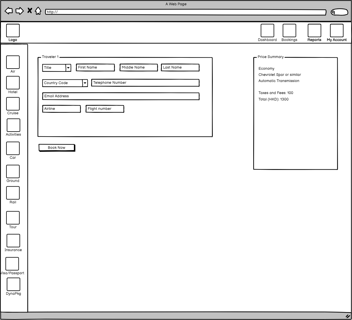The width and height of the screenshot is (352, 320).
Task: Open the Insurance sidebar icon
Action: [x=13, y=241]
